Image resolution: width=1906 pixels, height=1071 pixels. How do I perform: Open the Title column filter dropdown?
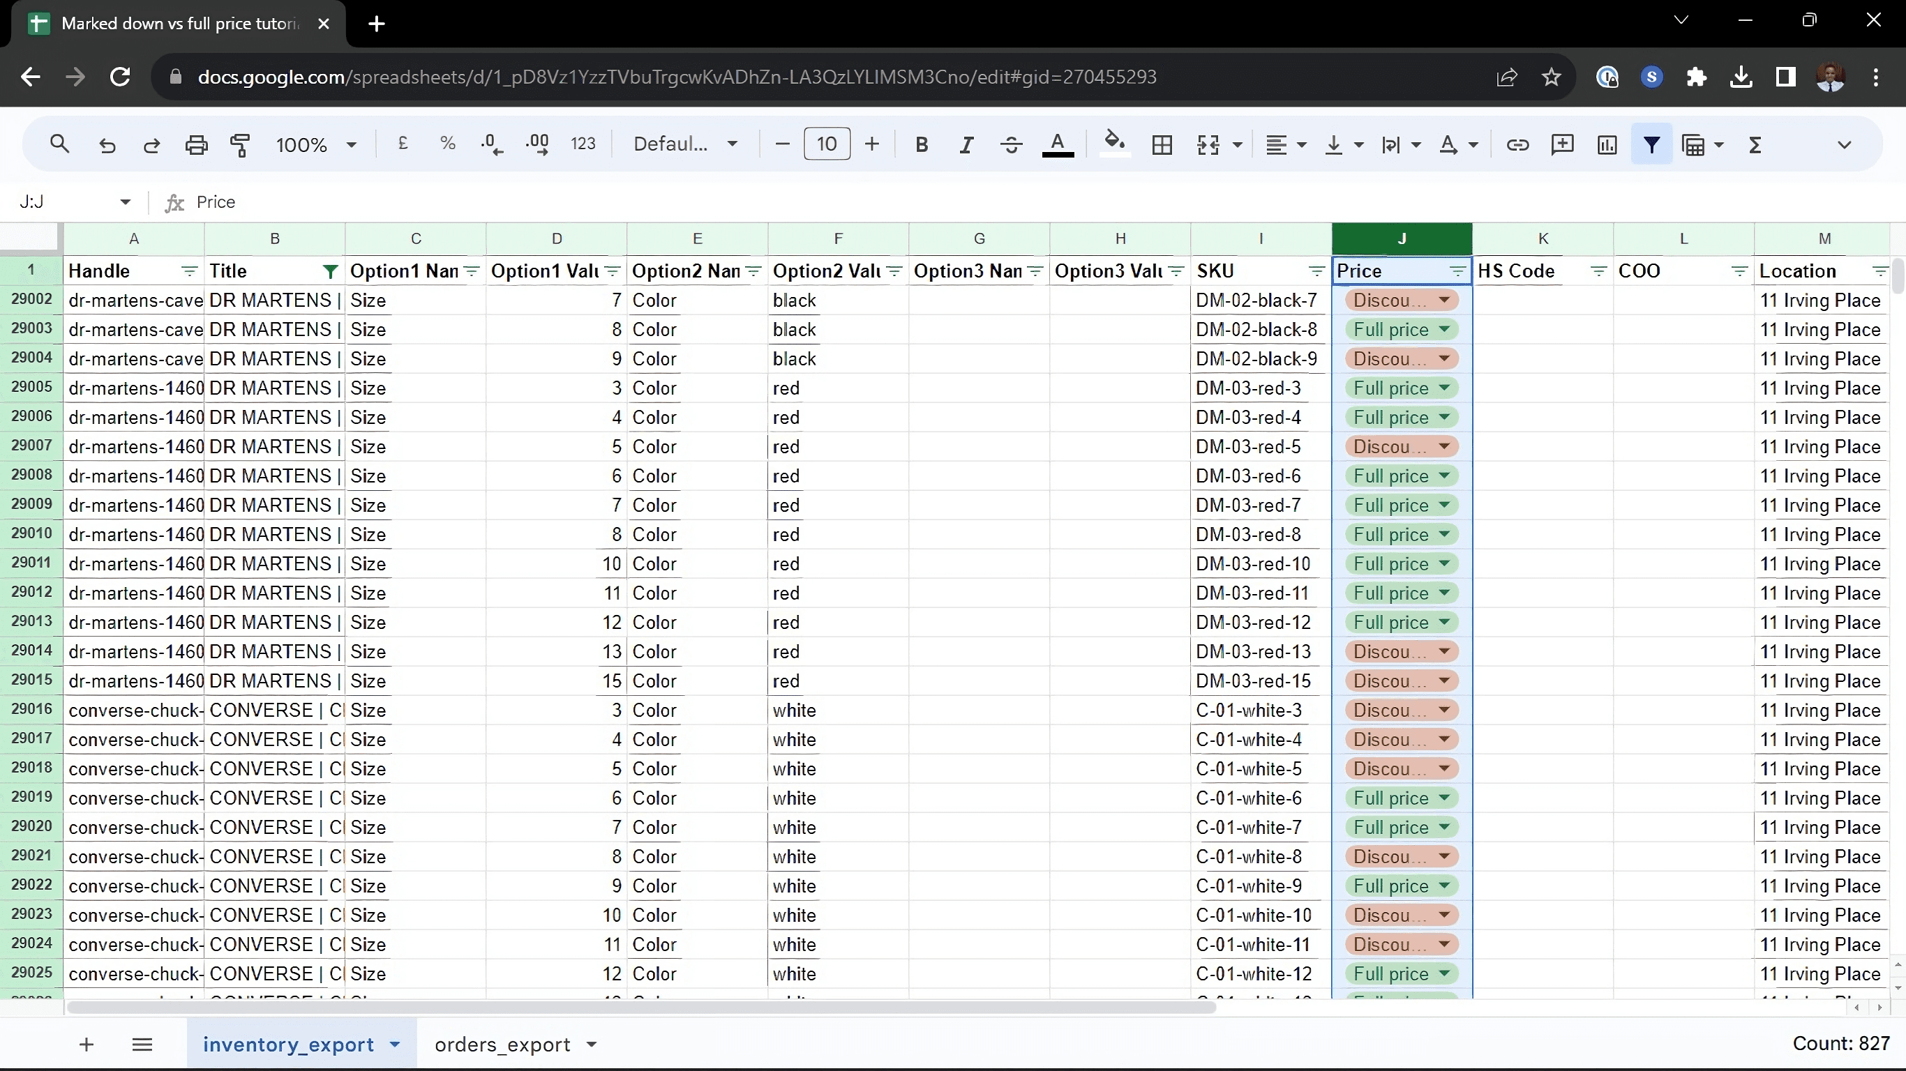pyautogui.click(x=330, y=271)
